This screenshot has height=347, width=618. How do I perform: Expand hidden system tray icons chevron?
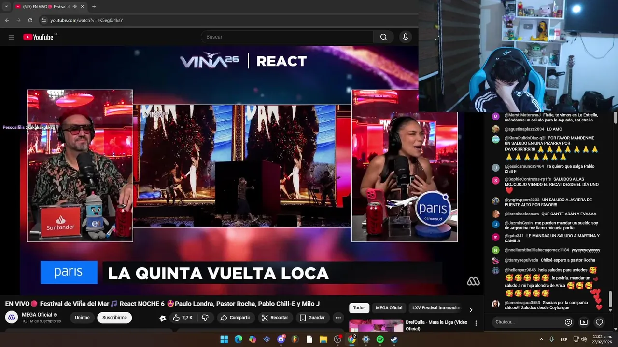[x=541, y=339]
